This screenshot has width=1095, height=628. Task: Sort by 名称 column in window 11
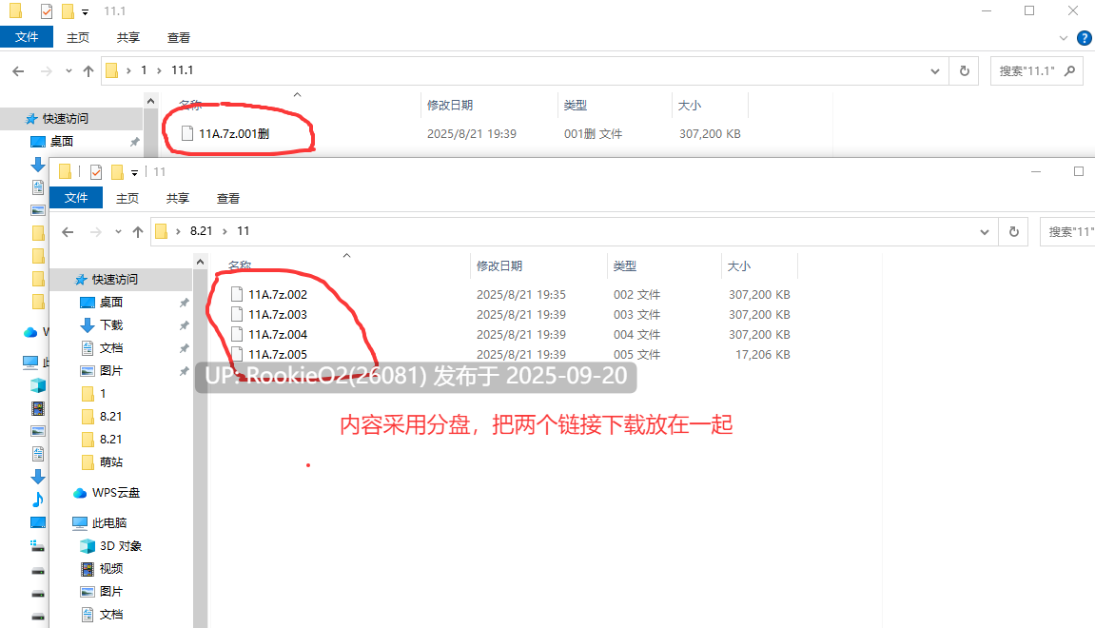click(240, 265)
